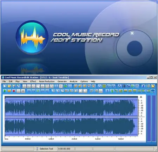Click the yellow star icon at toolbar end
Viewport: 158px width, 152px height.
tap(153, 86)
